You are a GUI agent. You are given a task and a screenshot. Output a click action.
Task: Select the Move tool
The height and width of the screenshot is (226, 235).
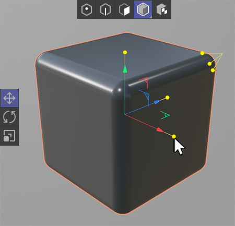coord(9,98)
